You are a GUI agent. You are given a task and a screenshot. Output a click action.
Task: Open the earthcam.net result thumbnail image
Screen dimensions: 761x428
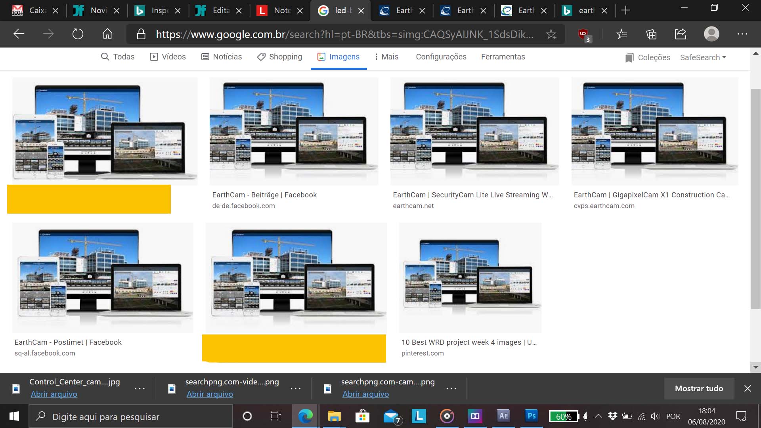474,131
